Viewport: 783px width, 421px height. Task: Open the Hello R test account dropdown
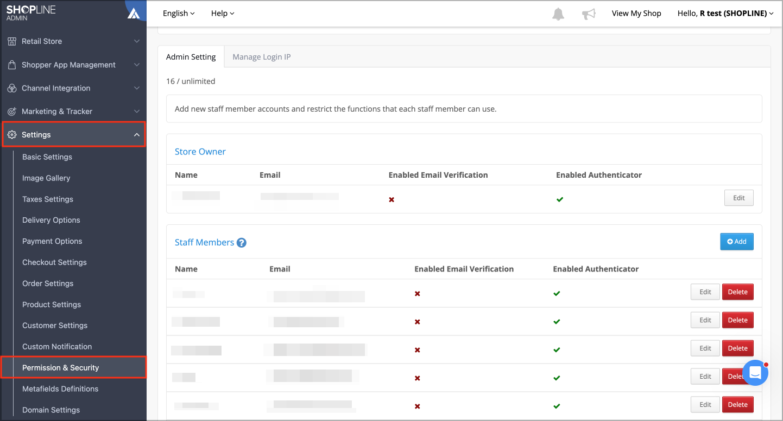point(725,13)
